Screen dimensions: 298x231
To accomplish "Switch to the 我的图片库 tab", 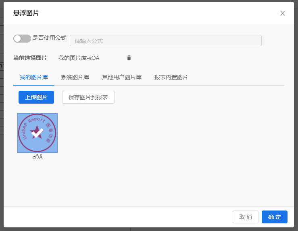I will (x=34, y=77).
